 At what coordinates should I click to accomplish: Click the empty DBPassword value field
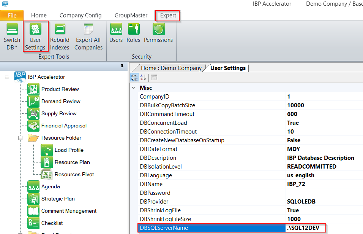click(324, 193)
